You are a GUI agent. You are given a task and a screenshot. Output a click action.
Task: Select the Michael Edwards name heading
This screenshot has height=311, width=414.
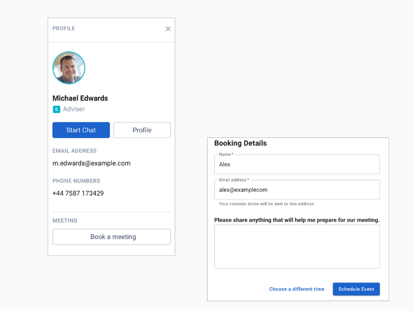80,98
